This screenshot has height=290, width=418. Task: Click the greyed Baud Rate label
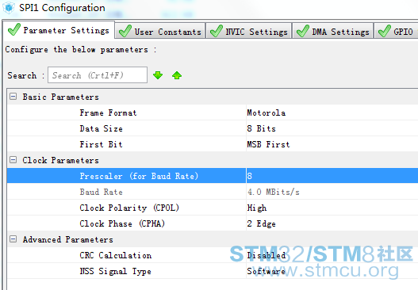(102, 192)
